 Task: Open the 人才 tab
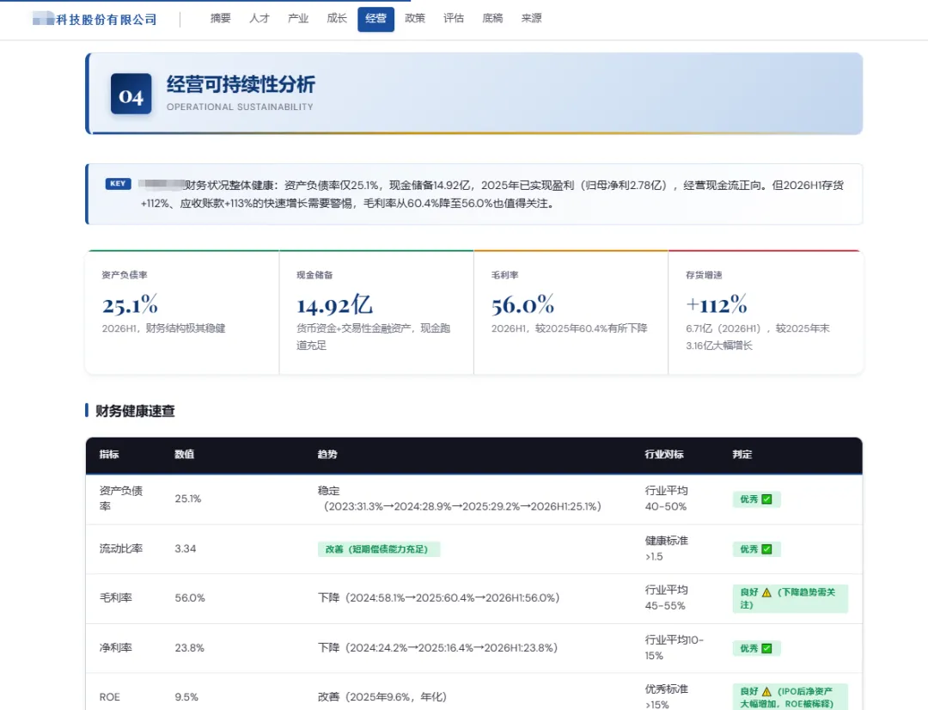[x=259, y=18]
